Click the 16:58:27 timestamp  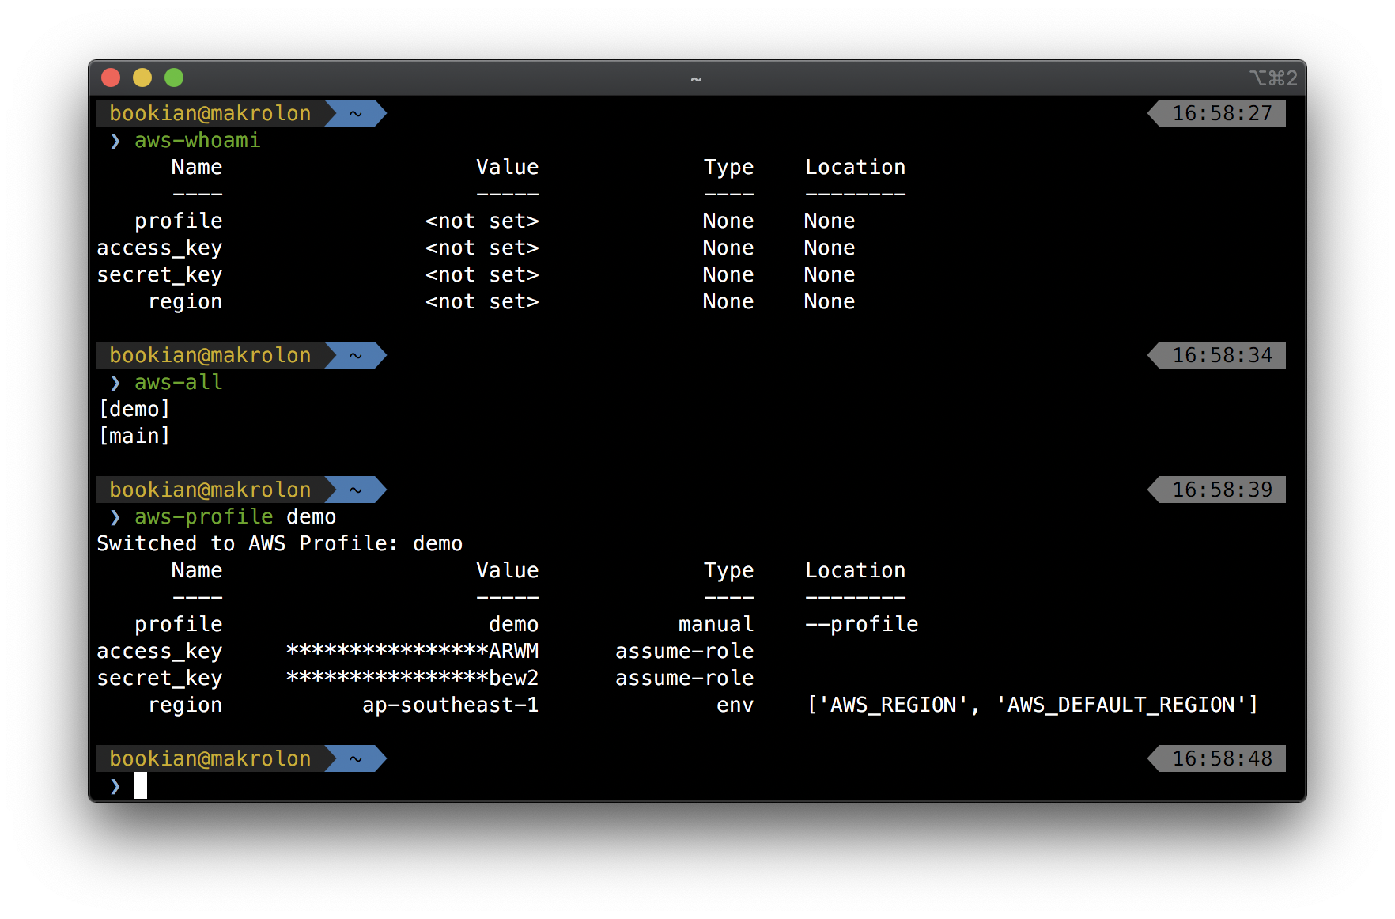tap(1222, 113)
